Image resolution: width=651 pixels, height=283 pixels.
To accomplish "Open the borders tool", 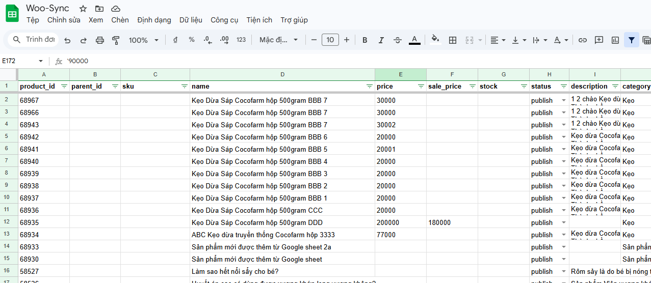I will (452, 40).
